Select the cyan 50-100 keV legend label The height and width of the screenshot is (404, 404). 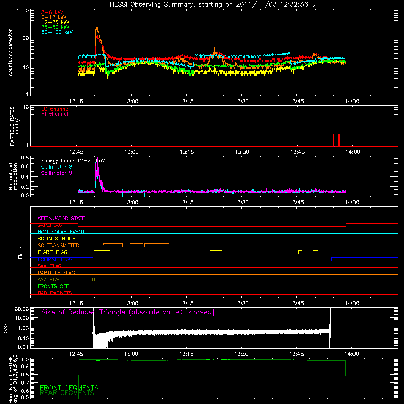[x=57, y=32]
